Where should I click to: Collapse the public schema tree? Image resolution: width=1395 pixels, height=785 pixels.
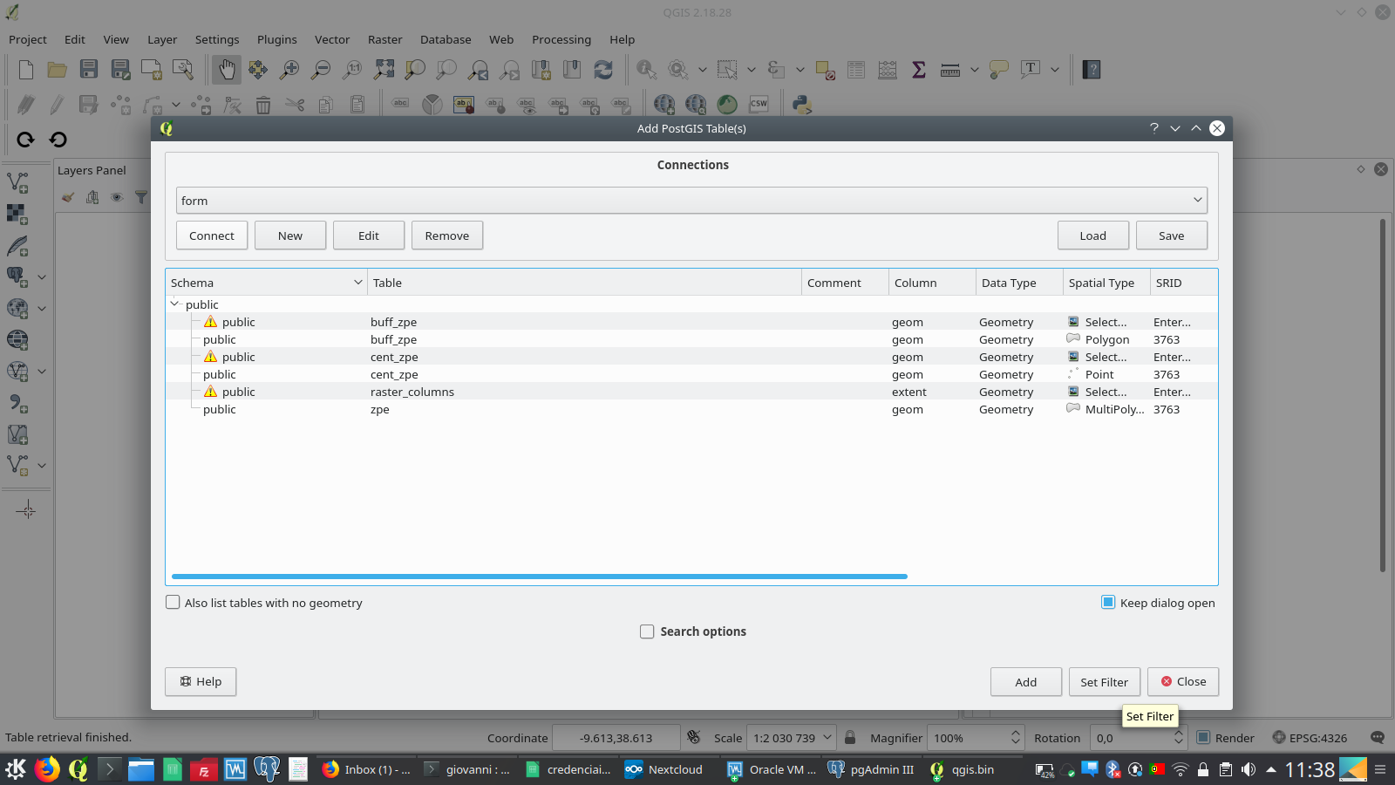[174, 304]
